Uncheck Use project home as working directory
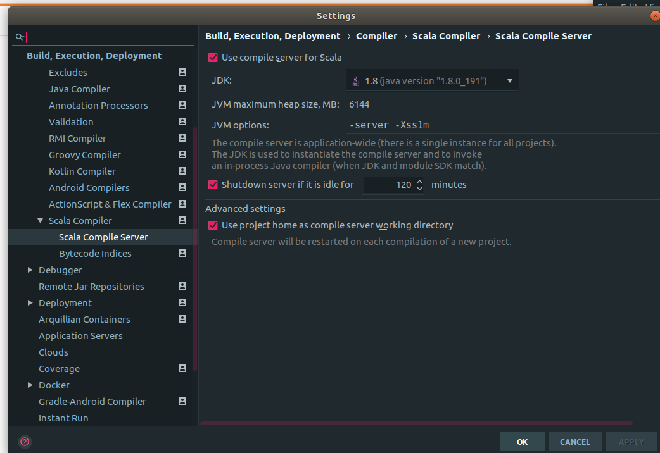660x453 pixels. coord(213,225)
